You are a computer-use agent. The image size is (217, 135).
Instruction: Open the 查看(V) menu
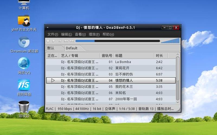pos(80,35)
